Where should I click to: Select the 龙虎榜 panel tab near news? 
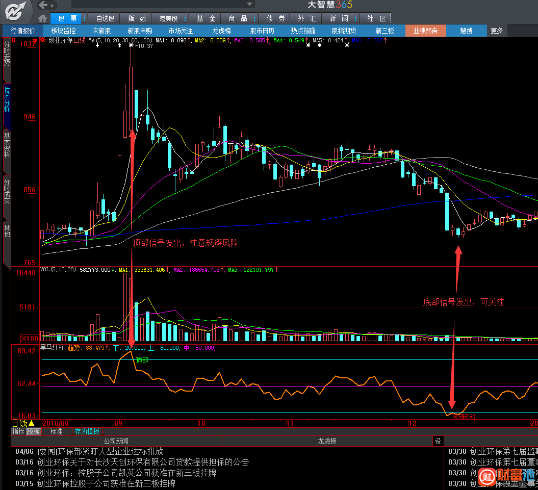coord(327,441)
